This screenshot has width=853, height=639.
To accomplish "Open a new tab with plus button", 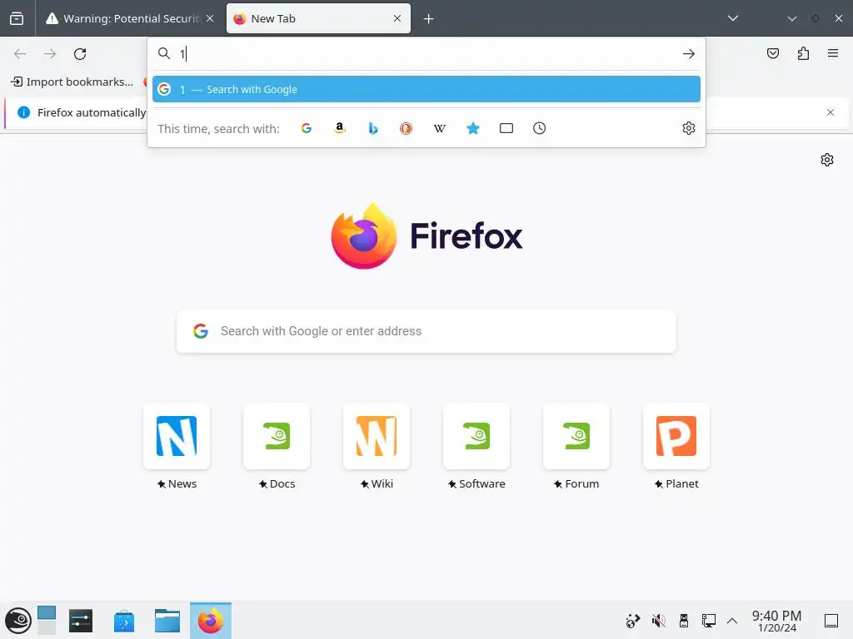I will click(429, 19).
